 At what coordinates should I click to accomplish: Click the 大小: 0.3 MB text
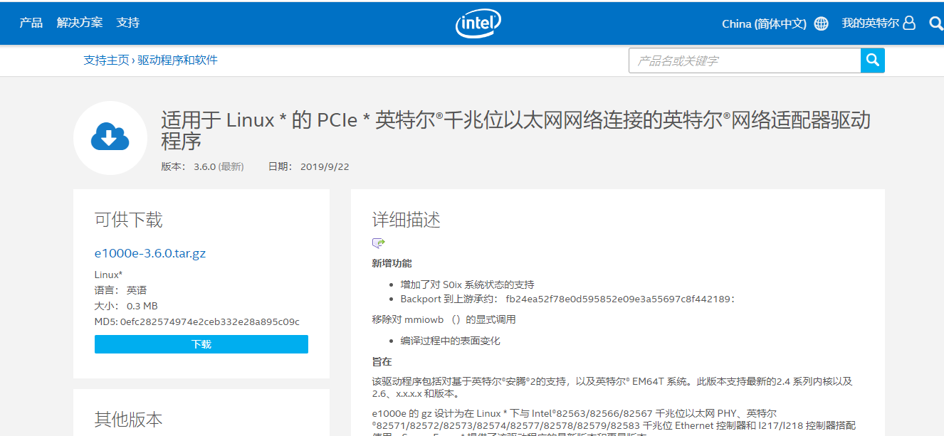click(126, 306)
